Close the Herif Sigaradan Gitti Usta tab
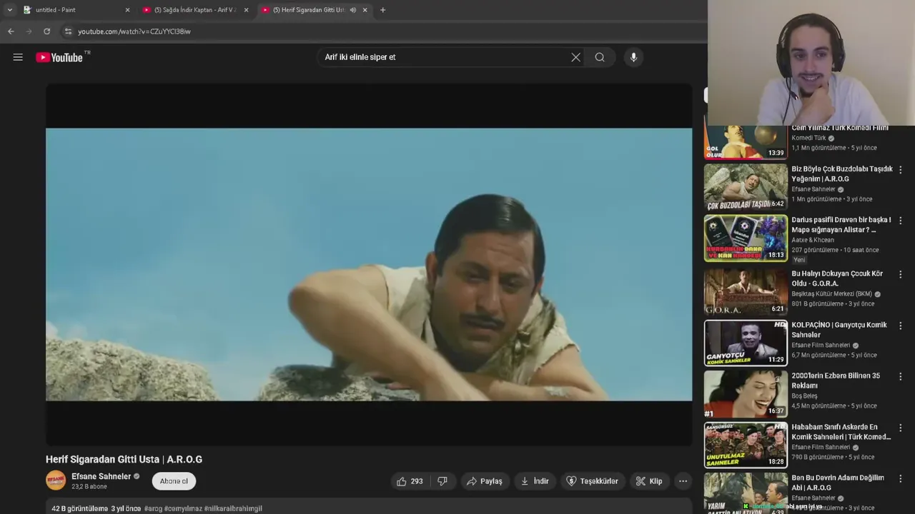This screenshot has height=514, width=915. (365, 10)
